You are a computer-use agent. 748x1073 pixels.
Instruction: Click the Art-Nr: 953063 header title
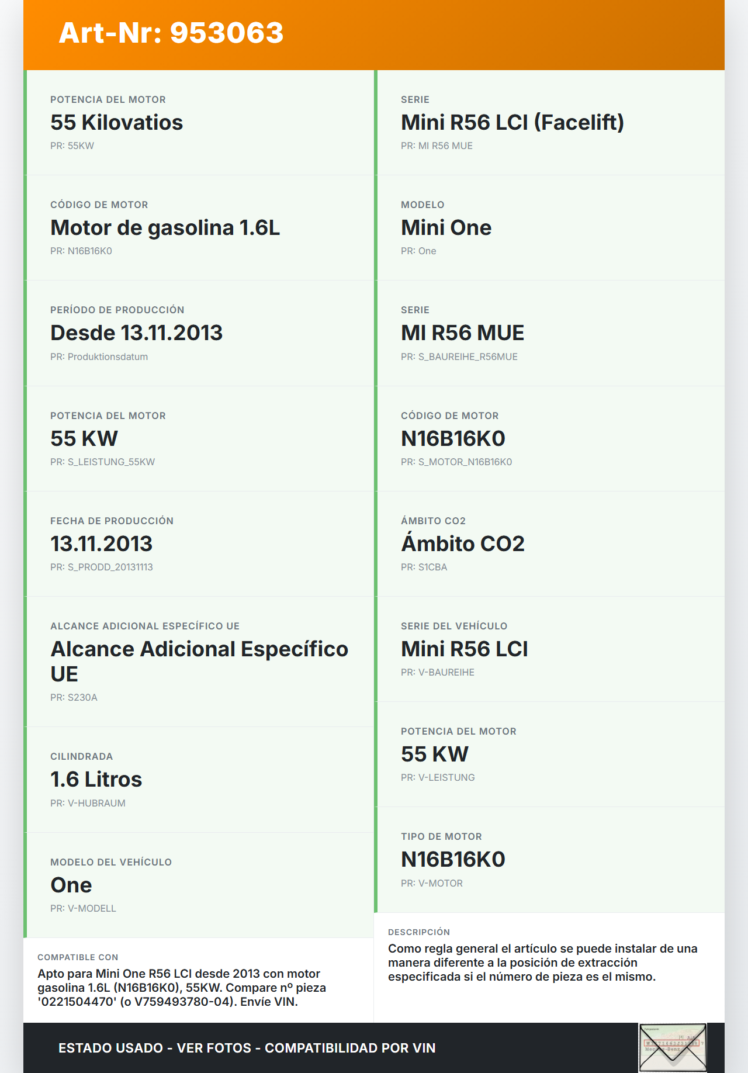[171, 33]
